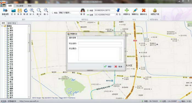192x103 pixels.
Task: Click the 定位 pushpin icon
Action: 118,10
